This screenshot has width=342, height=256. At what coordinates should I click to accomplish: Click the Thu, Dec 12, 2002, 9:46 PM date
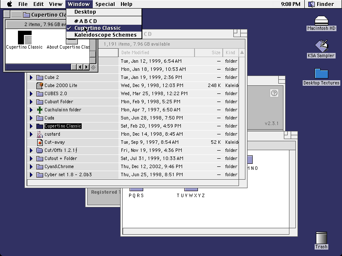click(x=152, y=166)
